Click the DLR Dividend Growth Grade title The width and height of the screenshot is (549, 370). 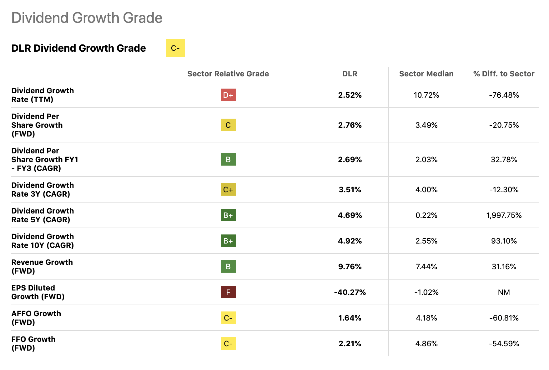pyautogui.click(x=78, y=48)
